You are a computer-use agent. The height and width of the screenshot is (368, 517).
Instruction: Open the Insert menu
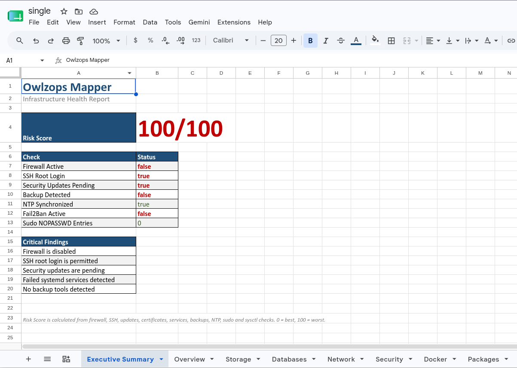pos(97,22)
